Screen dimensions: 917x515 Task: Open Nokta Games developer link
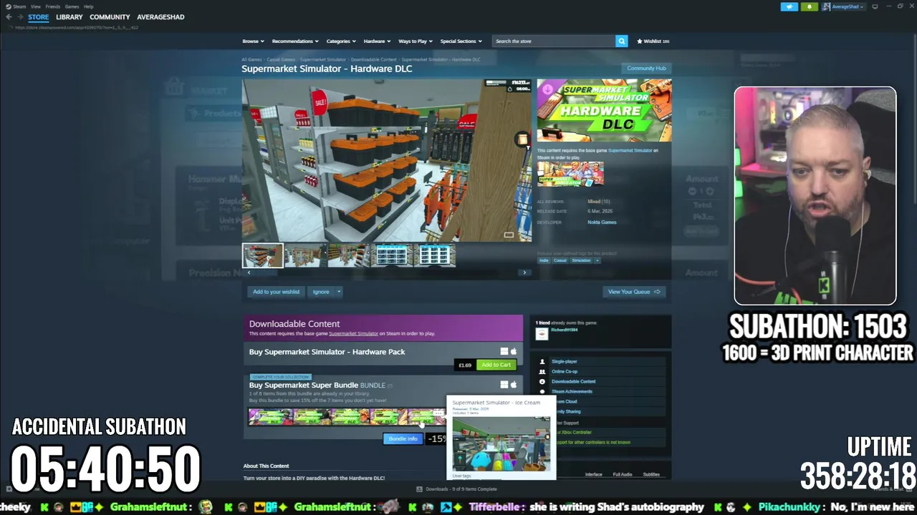coord(602,222)
